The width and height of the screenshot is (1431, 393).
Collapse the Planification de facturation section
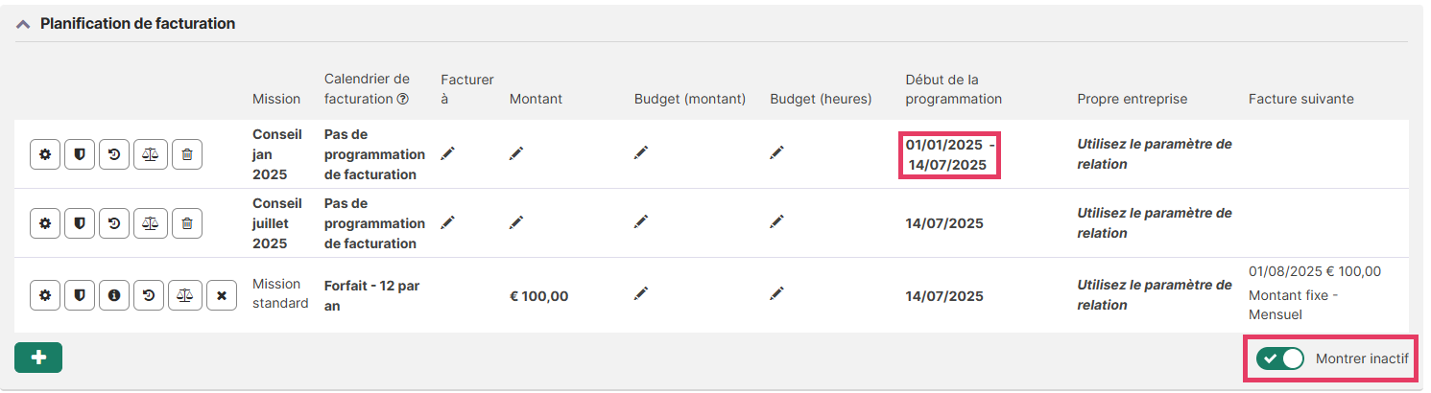click(x=23, y=24)
